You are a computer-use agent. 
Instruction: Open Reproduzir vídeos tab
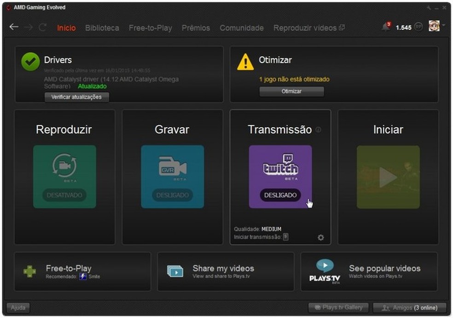coord(309,28)
